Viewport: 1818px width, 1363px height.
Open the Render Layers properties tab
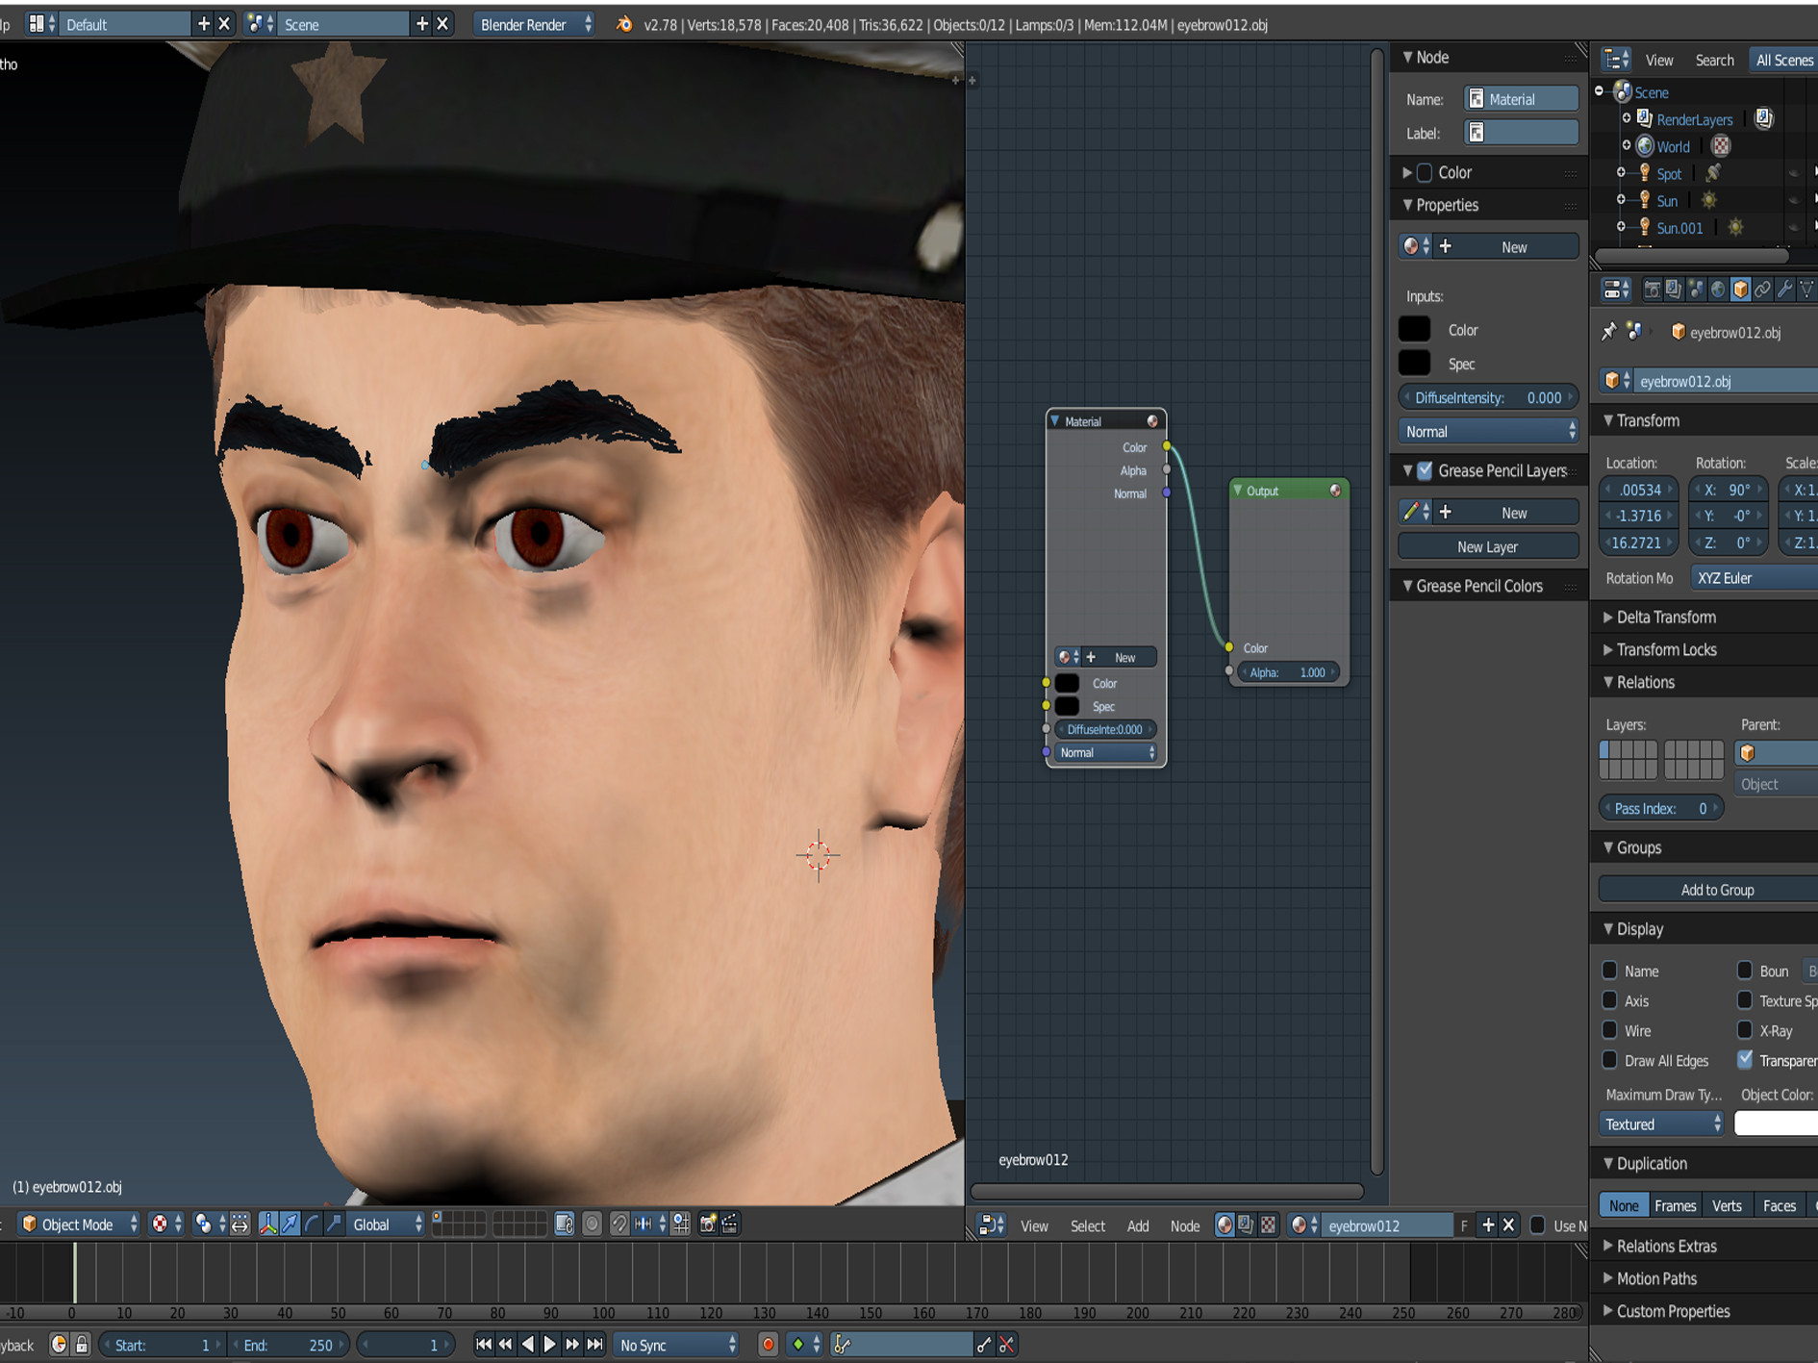(1674, 289)
